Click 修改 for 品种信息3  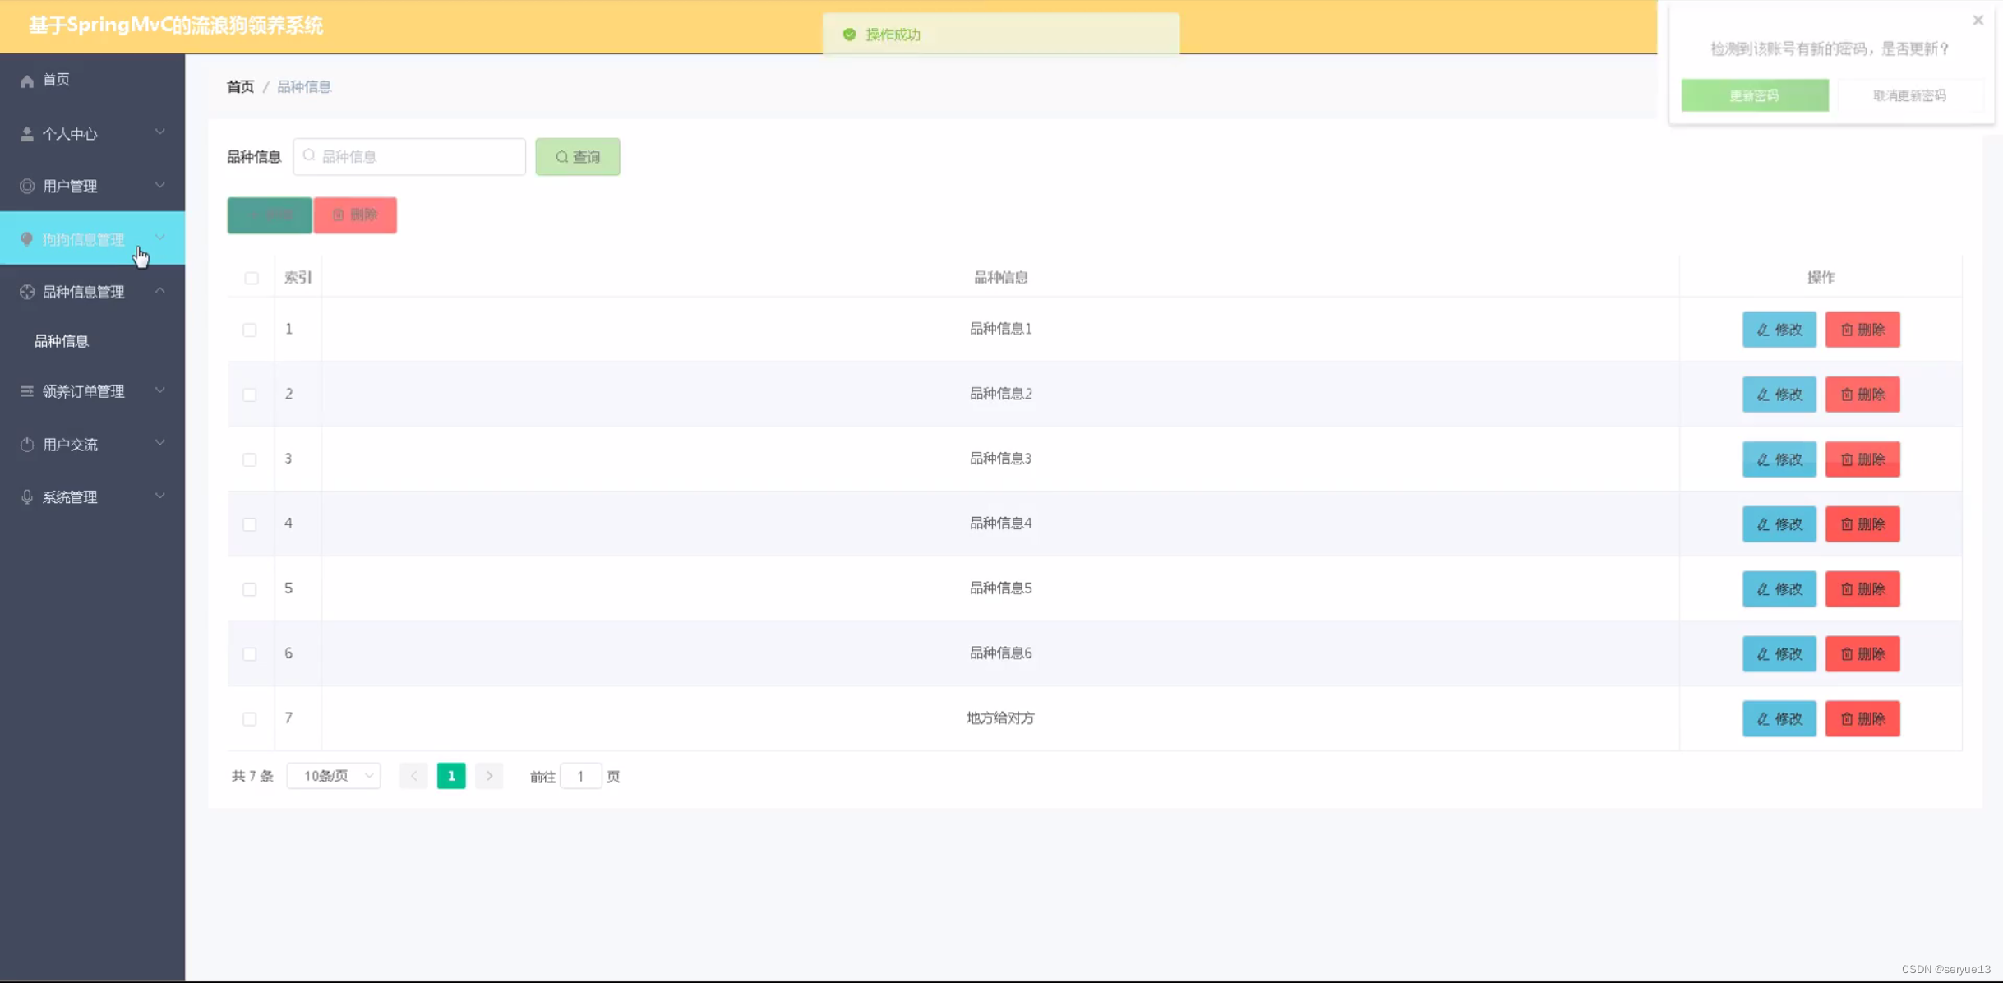(x=1779, y=459)
